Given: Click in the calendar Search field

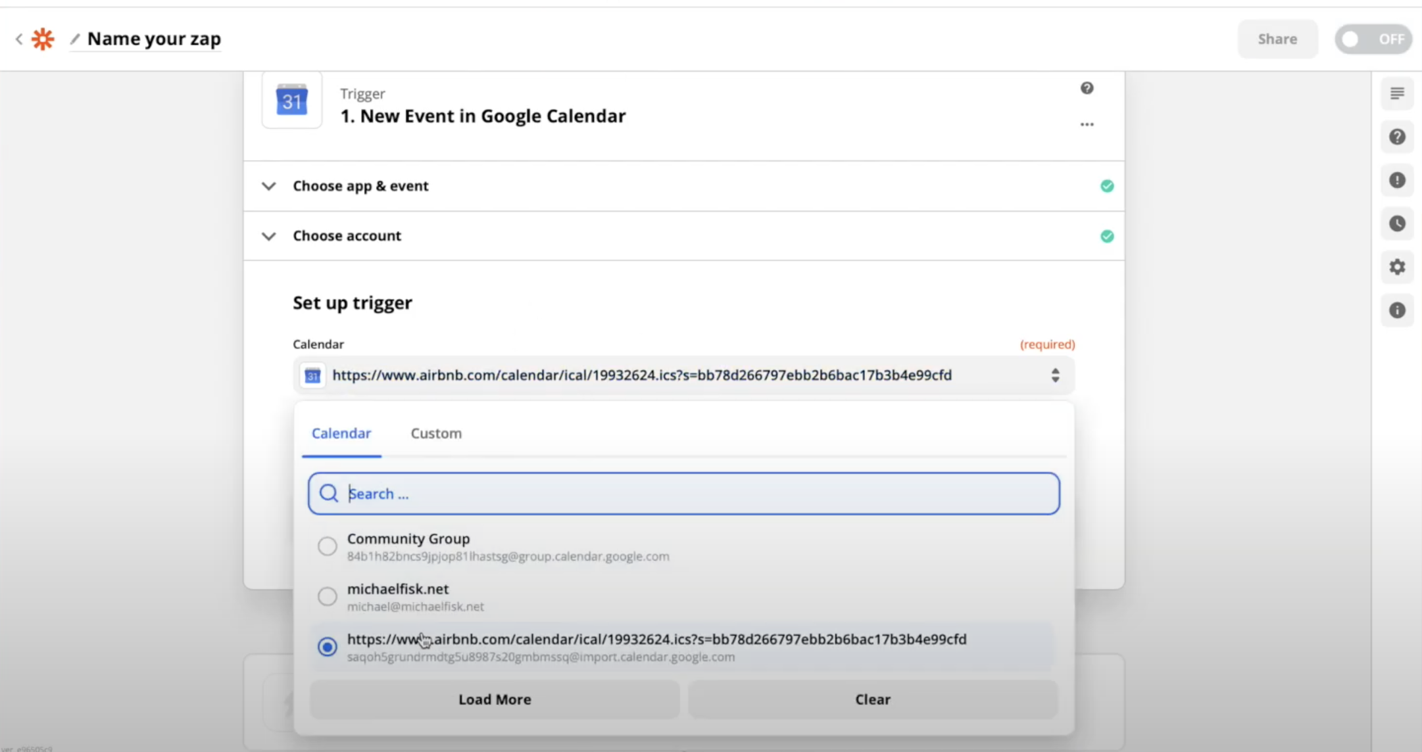Looking at the screenshot, I should coord(684,494).
